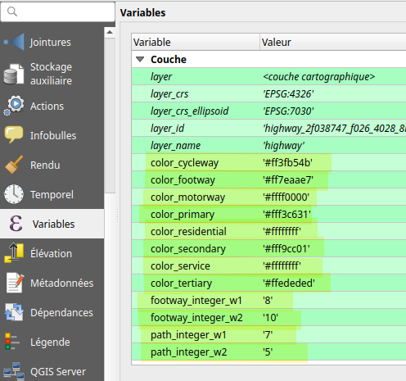Click the '#ffff0000' motorway value
This screenshot has height=381, width=406.
[x=286, y=197]
